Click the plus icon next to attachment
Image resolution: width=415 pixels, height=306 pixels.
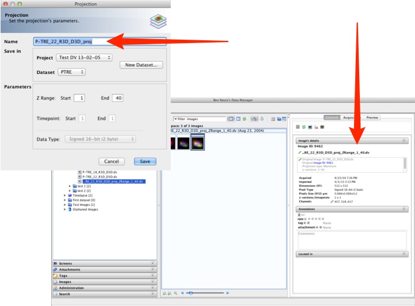317,227
